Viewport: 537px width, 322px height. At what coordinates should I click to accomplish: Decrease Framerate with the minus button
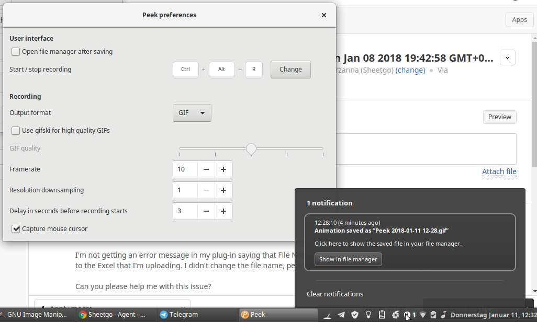[x=206, y=169]
